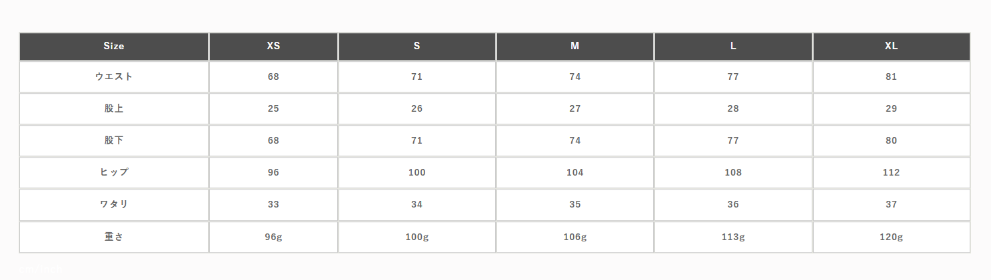Select the 股上 value 26 for S
Screen dimensions: 991x280
coord(417,108)
